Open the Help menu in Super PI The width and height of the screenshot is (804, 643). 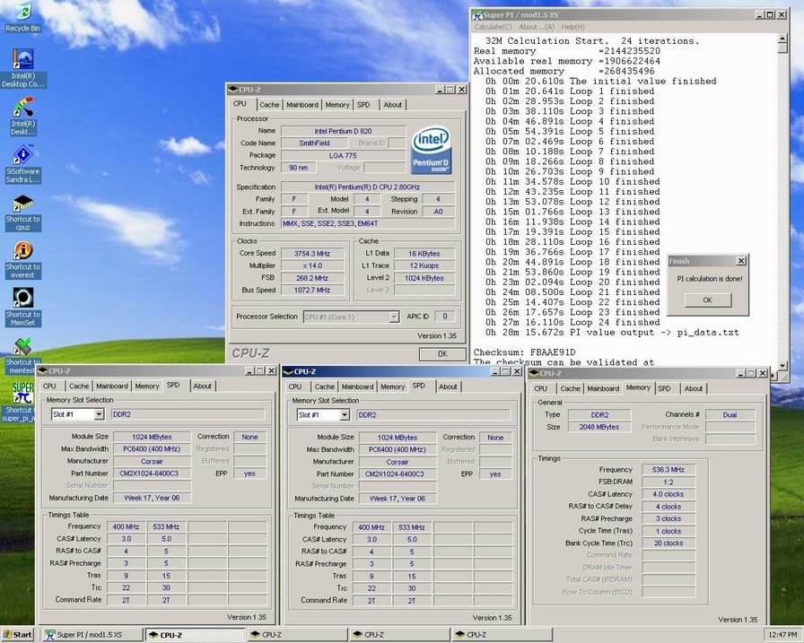[572, 27]
